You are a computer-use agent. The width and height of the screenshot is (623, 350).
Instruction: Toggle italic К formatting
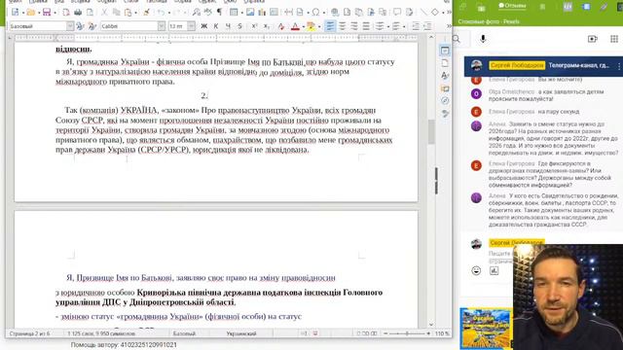pos(216,26)
